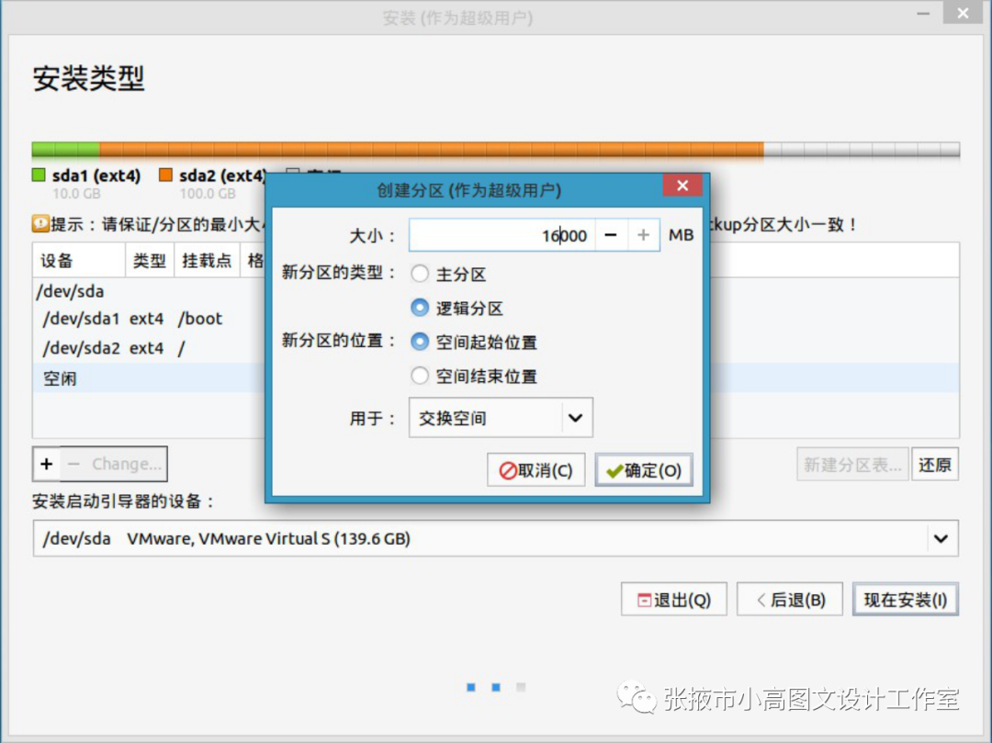Image resolution: width=992 pixels, height=743 pixels.
Task: Click 设备 column header
Action: tap(79, 260)
